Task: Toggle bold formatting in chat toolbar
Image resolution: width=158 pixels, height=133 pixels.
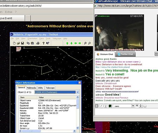Action: pos(97,106)
